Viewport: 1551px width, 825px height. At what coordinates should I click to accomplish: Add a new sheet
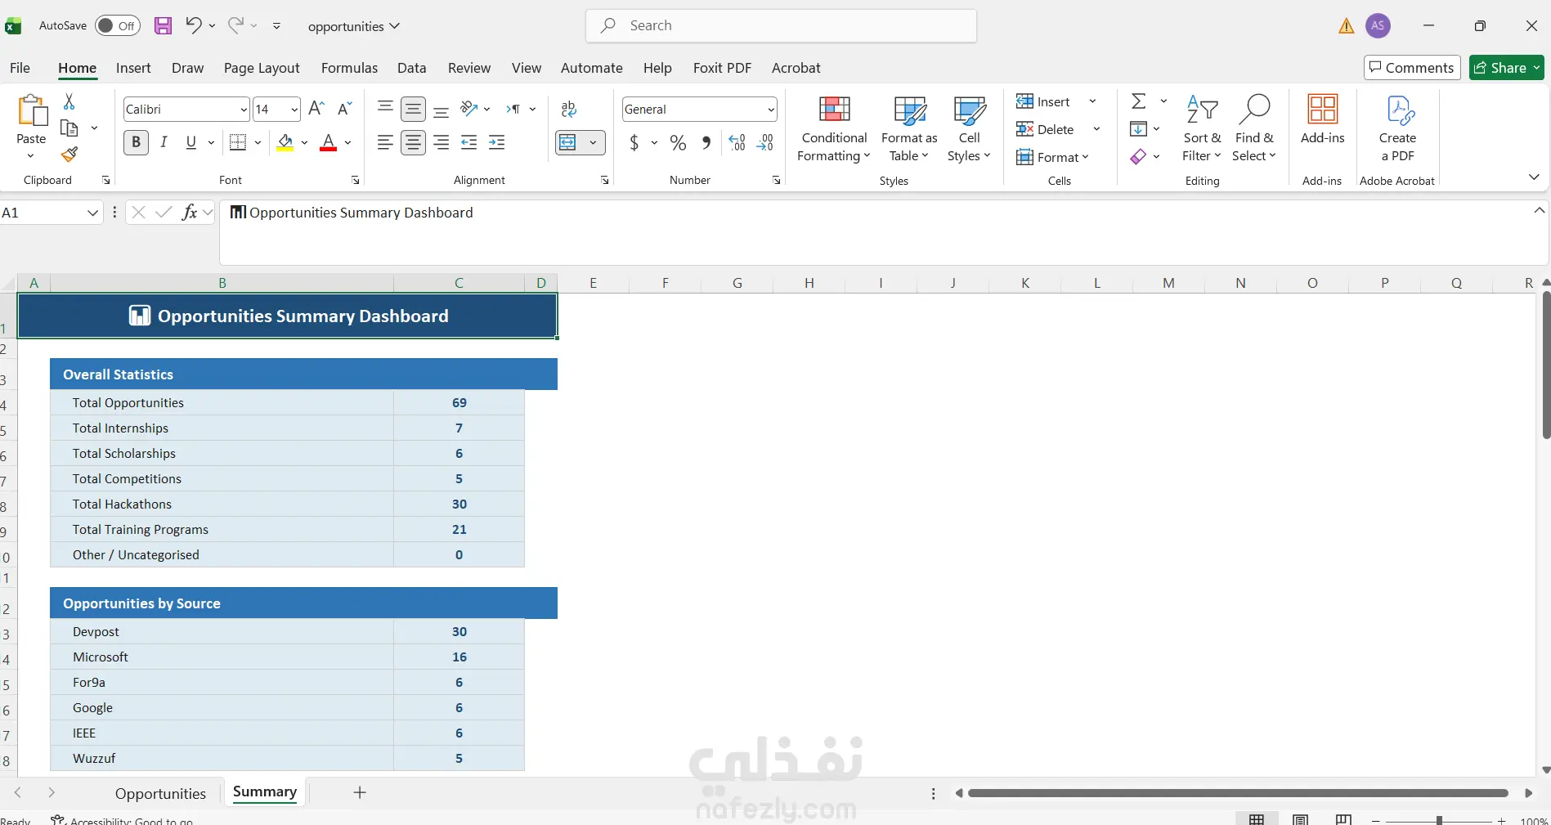click(360, 792)
